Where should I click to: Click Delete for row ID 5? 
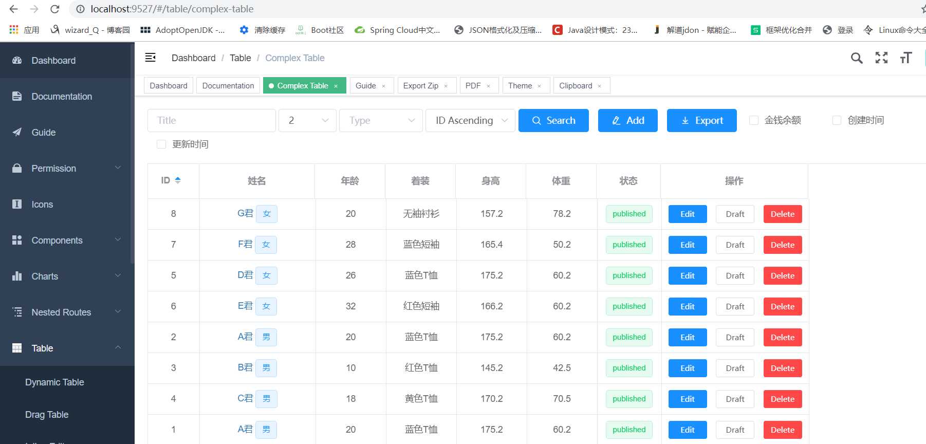click(x=783, y=275)
